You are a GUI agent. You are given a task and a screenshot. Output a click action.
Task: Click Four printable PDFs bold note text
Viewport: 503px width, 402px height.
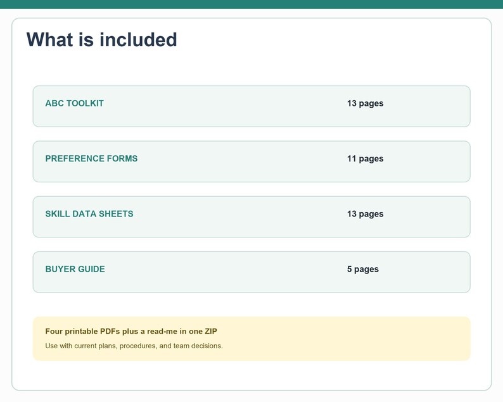[x=131, y=331]
